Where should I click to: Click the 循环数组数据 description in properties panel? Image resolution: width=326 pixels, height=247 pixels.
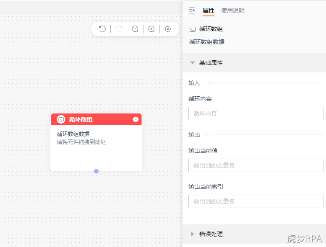click(x=207, y=42)
